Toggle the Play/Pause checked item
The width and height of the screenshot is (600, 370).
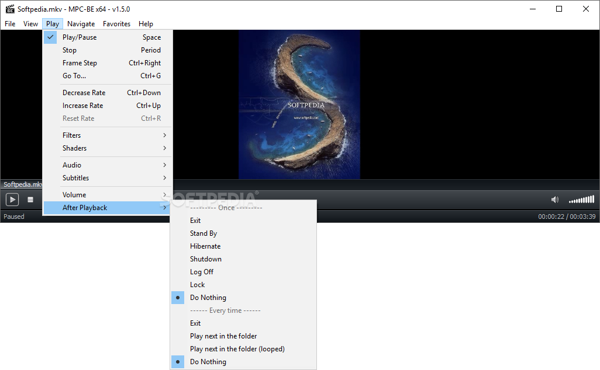tap(108, 37)
